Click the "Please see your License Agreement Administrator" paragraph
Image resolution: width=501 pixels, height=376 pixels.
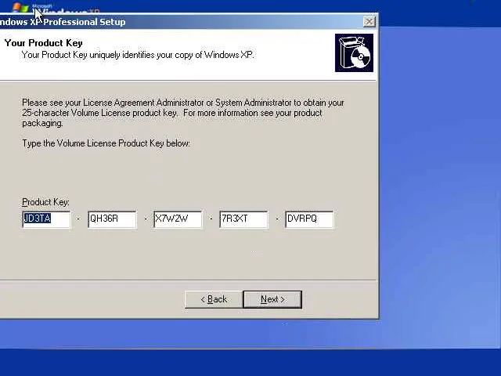click(183, 113)
